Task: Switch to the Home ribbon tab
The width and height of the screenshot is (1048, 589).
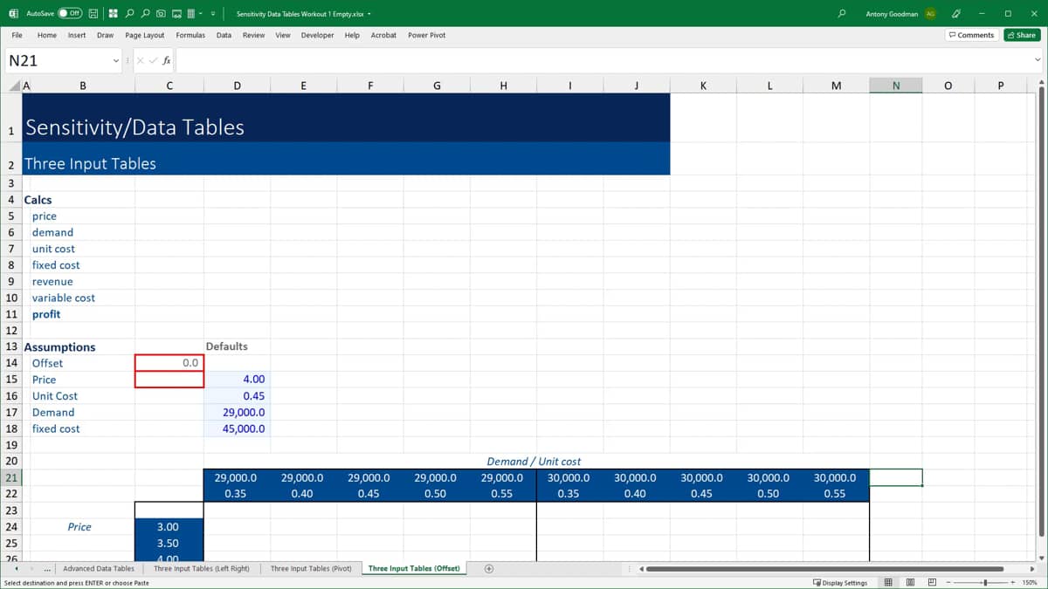Action: [47, 35]
